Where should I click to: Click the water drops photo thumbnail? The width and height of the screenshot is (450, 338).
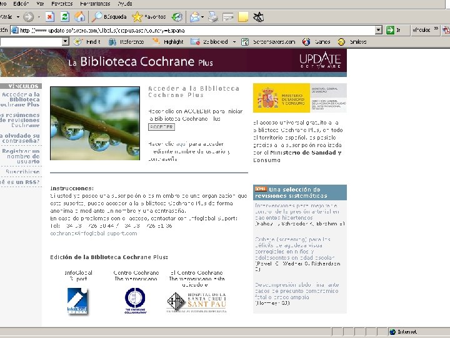pyautogui.click(x=95, y=123)
